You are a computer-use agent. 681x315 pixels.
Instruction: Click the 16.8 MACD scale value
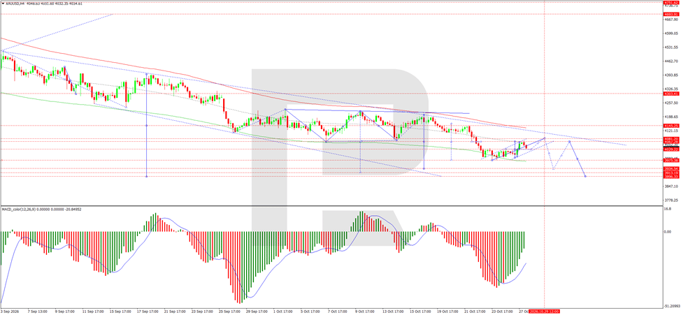tap(668, 208)
